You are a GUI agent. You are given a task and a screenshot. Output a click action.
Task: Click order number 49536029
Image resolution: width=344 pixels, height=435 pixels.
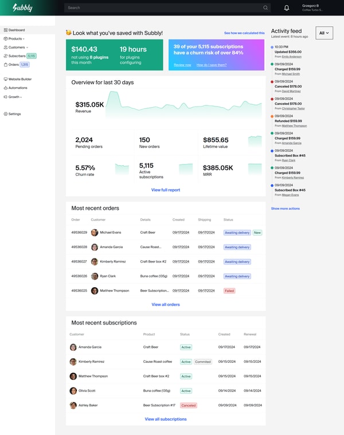pyautogui.click(x=79, y=233)
